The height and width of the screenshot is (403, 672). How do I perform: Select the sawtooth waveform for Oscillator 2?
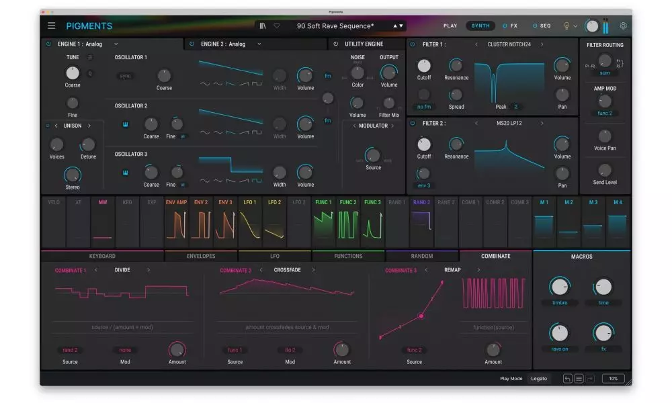point(231,132)
